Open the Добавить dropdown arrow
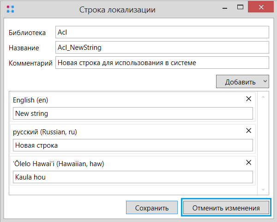277x222 pixels. (265, 81)
